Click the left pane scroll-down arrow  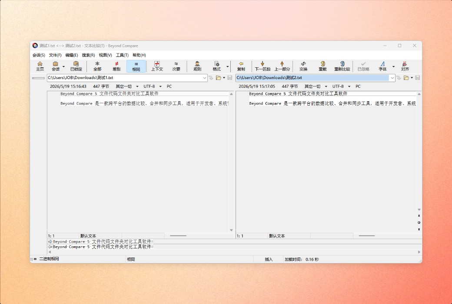[231, 230]
